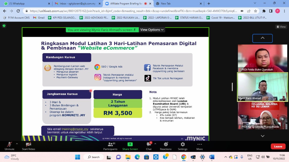This screenshot has width=289, height=162.
Task: Reload the Zoom page
Action: pos(18,11)
